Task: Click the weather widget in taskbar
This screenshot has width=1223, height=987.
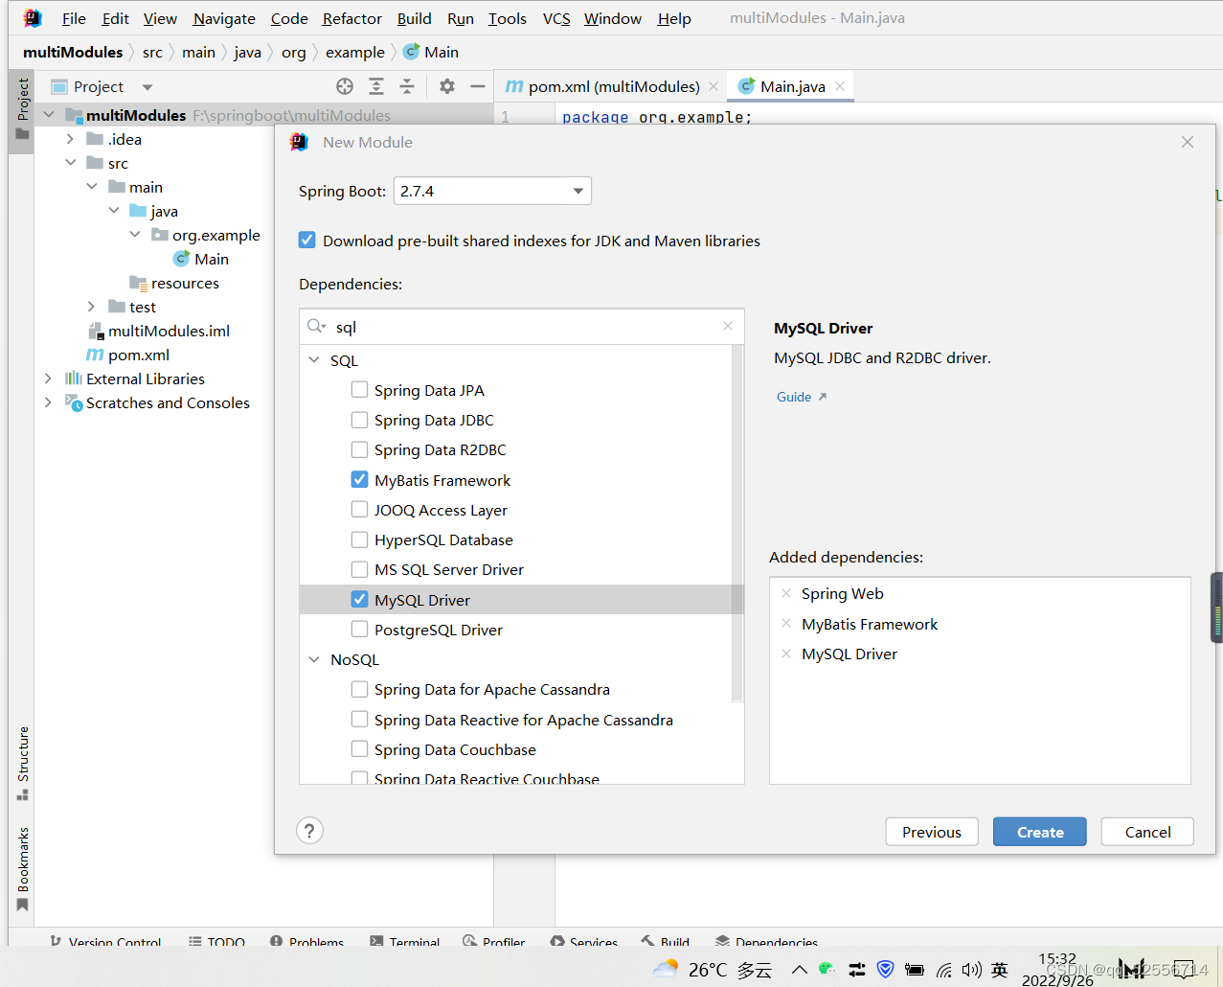Action: (713, 970)
